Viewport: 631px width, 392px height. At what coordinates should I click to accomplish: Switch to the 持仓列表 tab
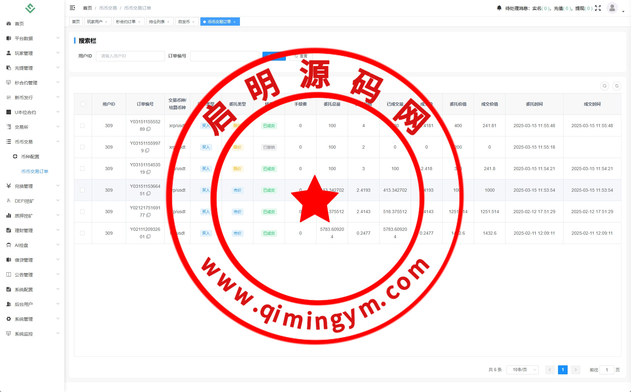pyautogui.click(x=157, y=22)
